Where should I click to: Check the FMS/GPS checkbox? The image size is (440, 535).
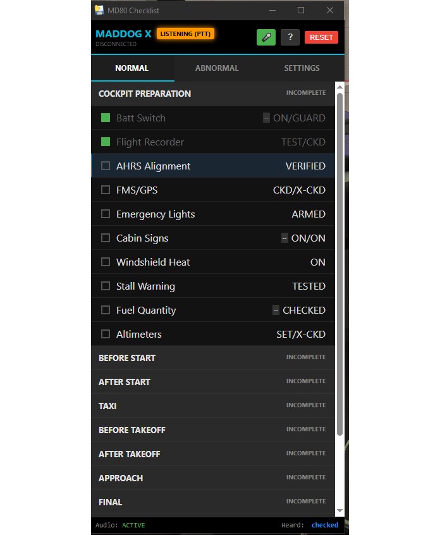coord(106,190)
